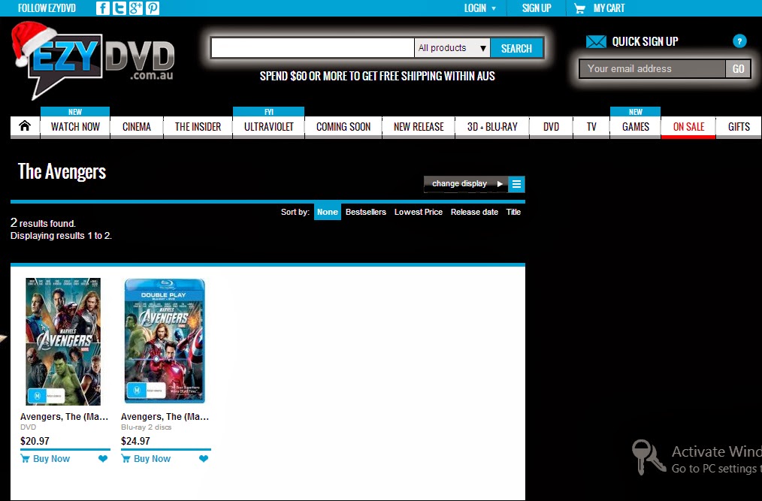762x501 pixels.
Task: Click Buy Now for the $20.97 DVD
Action: pos(52,459)
